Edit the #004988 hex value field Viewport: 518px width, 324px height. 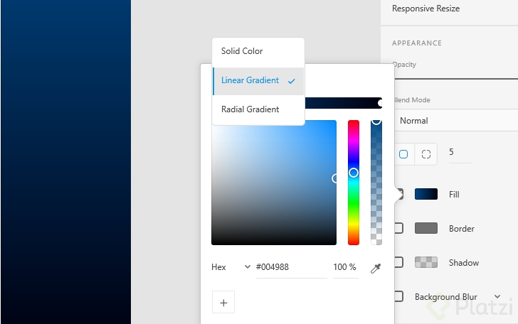pos(291,267)
